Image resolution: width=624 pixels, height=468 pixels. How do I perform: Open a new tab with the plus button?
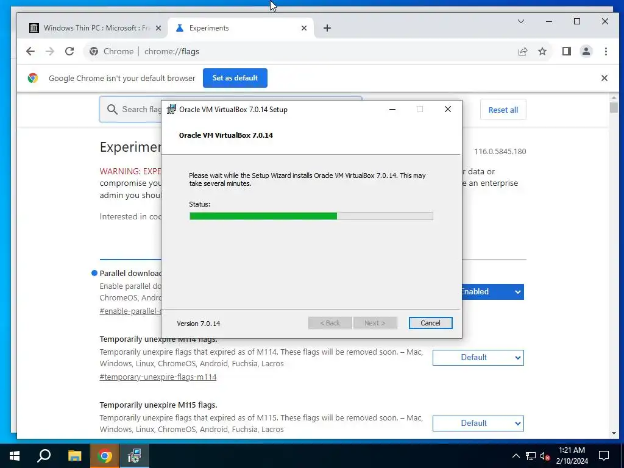327,28
